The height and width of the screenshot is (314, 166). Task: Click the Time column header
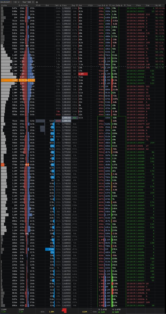tap(131, 5)
